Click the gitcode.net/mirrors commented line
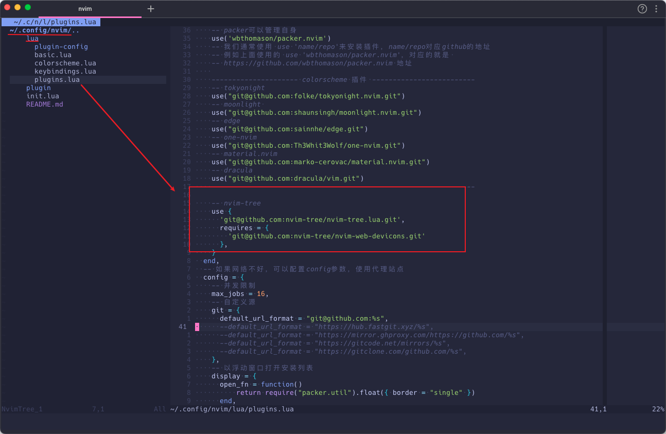666x434 pixels. (x=335, y=343)
